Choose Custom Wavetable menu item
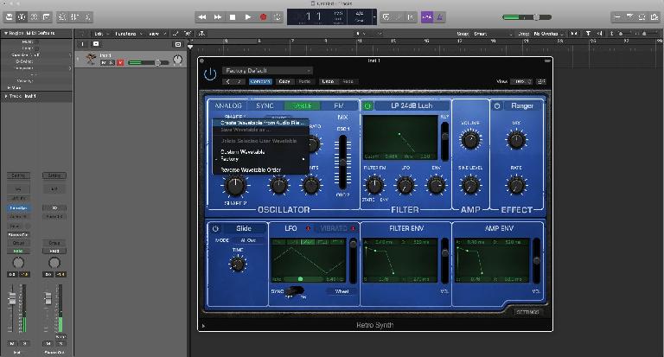 260,151
